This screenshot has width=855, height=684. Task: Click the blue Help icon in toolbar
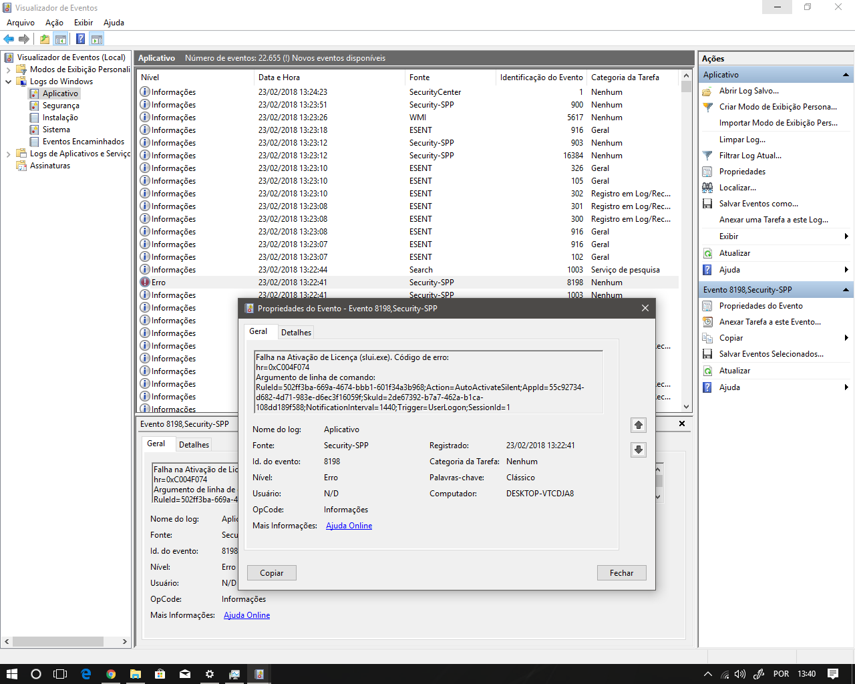(80, 39)
